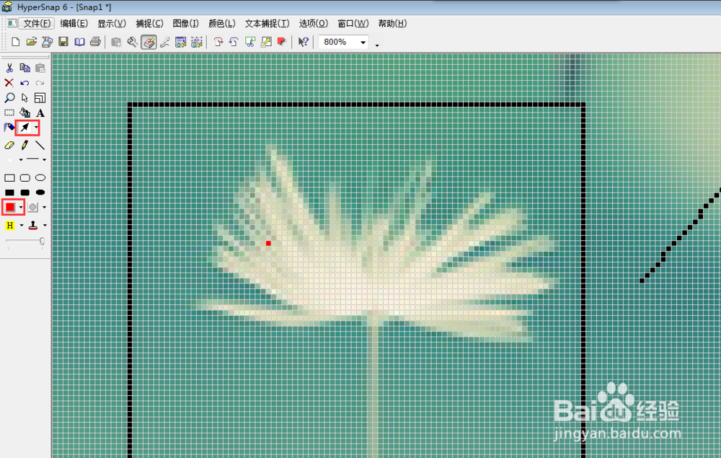Click the nested rectangles tool icon
This screenshot has height=458, width=721.
point(40,97)
